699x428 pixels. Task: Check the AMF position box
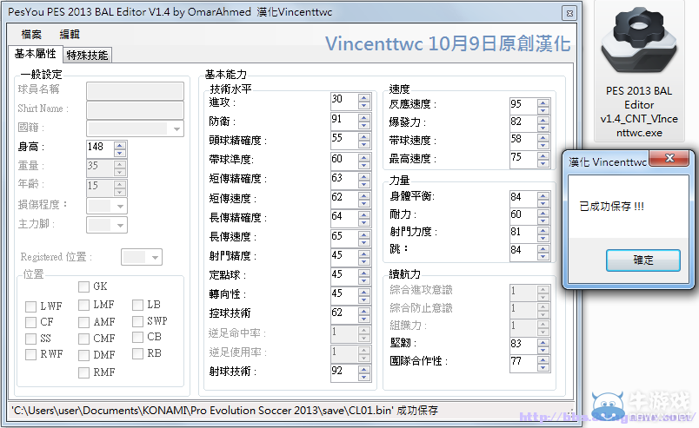click(83, 322)
